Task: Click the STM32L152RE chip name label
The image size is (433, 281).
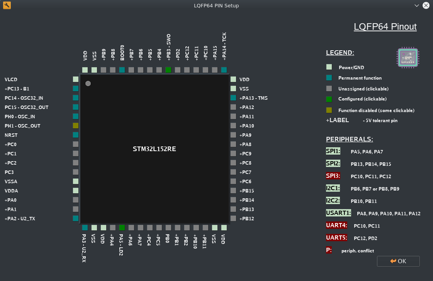Action: 155,149
